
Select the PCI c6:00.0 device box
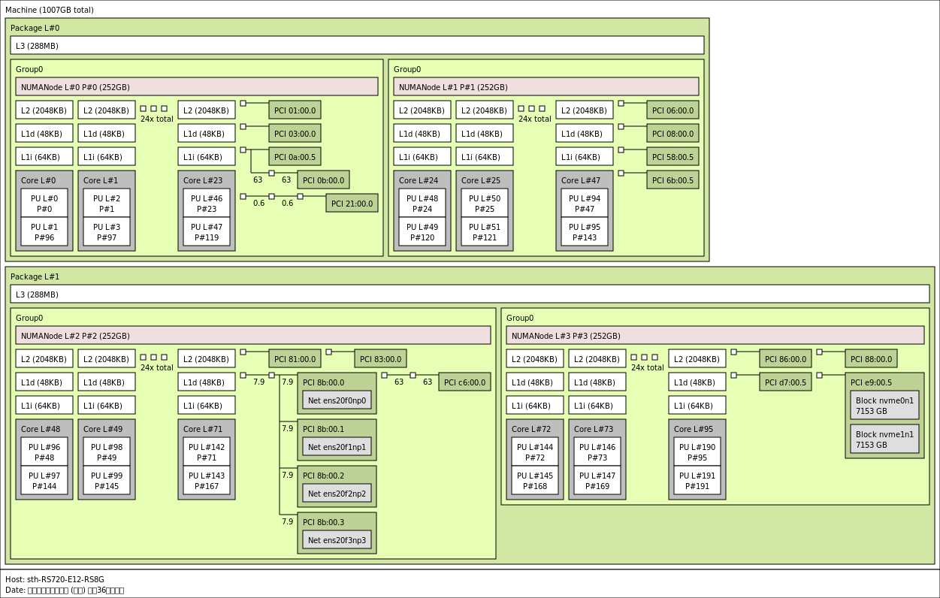pyautogui.click(x=464, y=382)
